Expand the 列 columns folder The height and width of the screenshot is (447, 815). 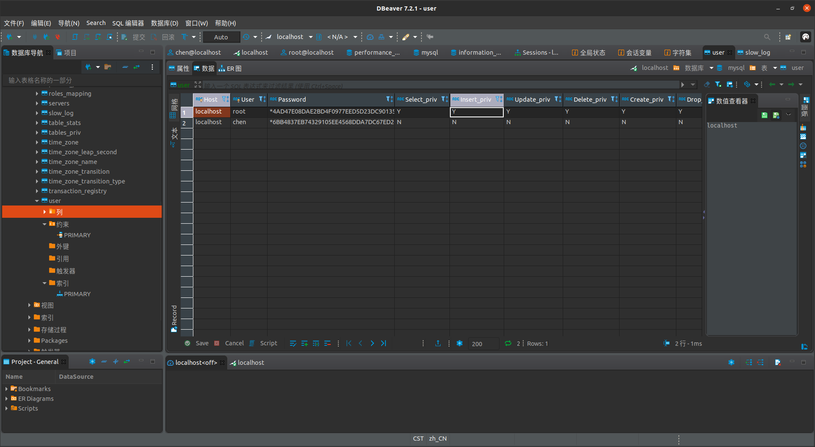click(x=45, y=212)
